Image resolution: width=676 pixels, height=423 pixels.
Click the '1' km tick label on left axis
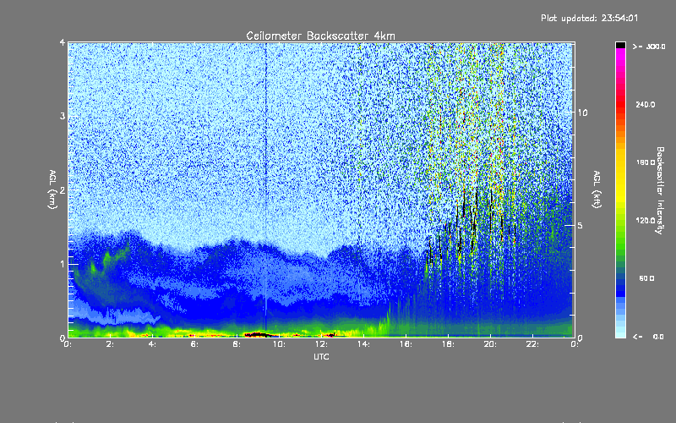63,264
